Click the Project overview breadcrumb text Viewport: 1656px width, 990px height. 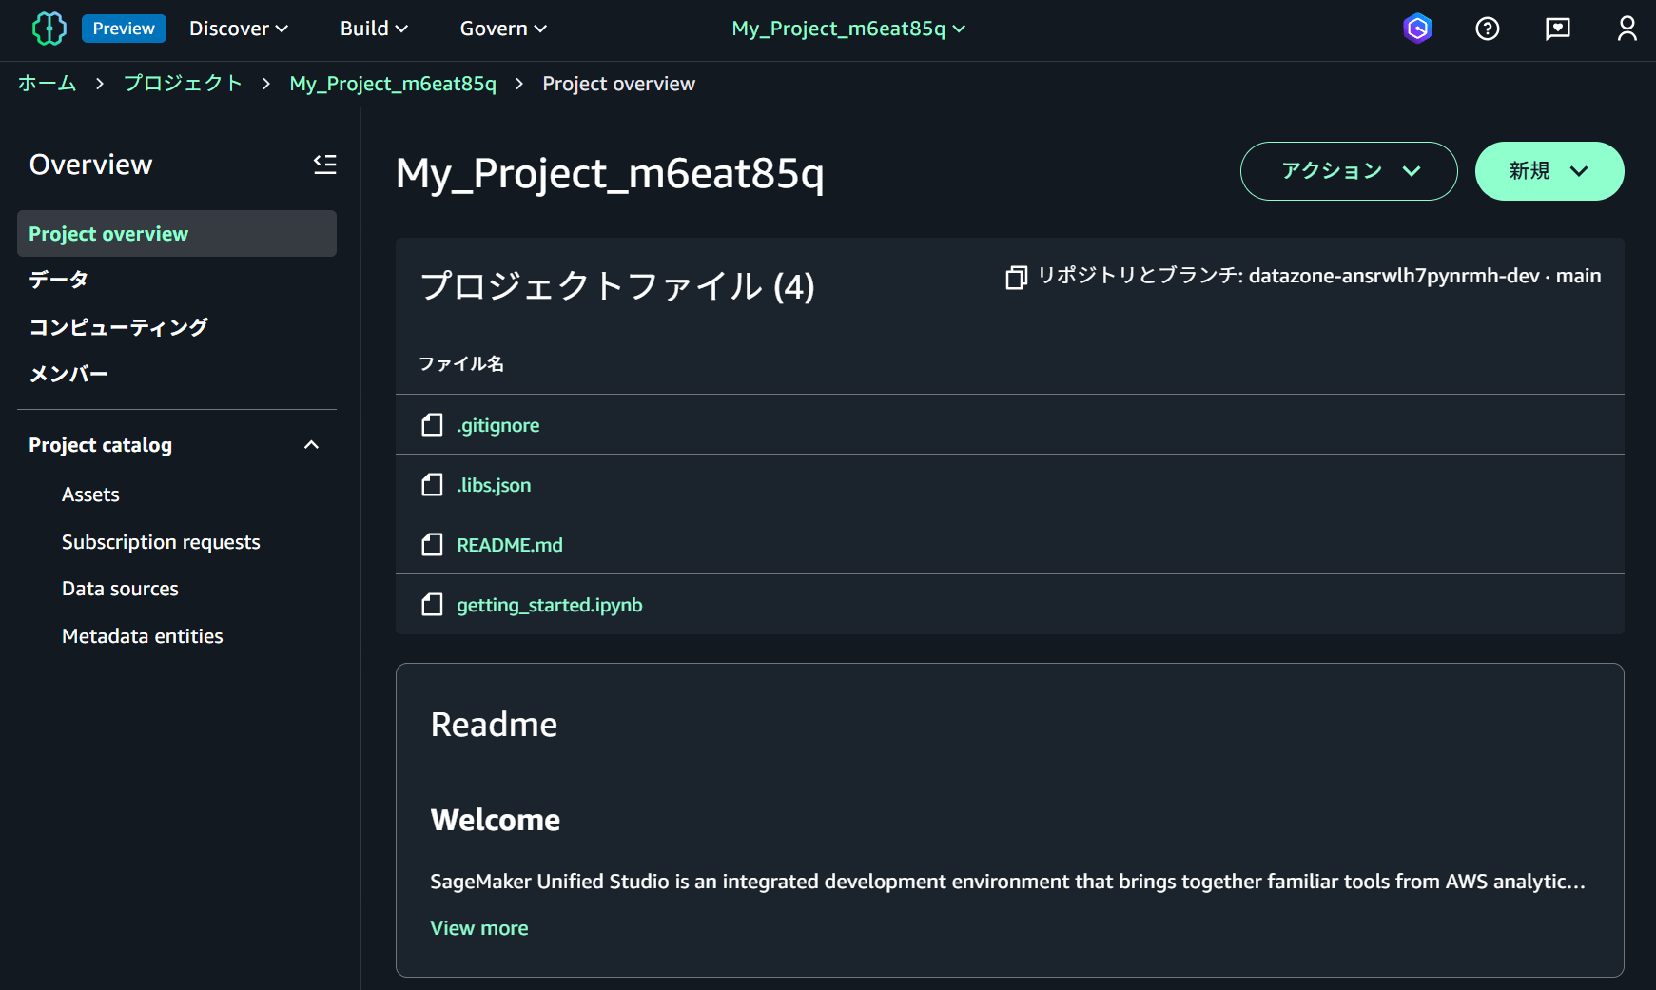618,84
